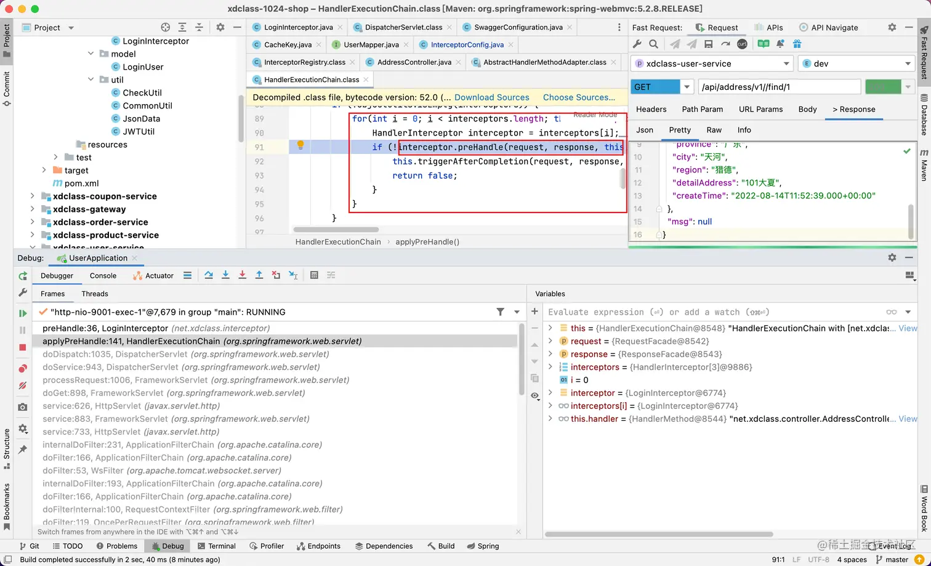Screen dimensions: 931x566
Task: Select the doDispatch:1035 DispatcherServlet frame
Action: point(275,354)
